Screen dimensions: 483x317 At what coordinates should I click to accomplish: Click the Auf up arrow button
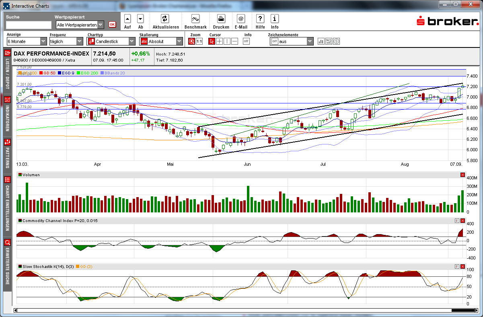coord(127,19)
